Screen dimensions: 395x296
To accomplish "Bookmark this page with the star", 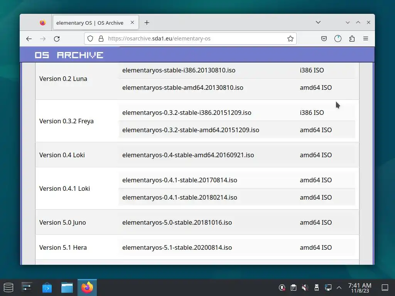I will pyautogui.click(x=290, y=39).
